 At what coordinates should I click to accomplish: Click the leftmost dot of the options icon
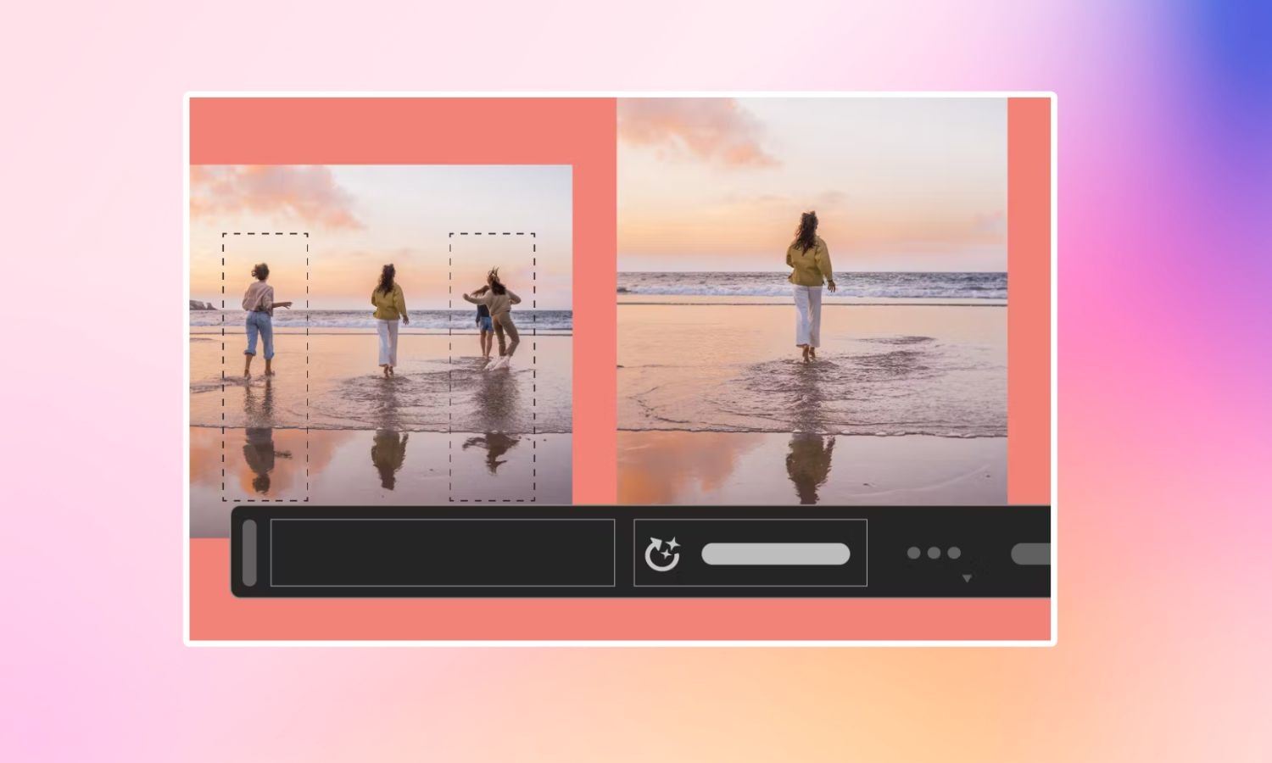[x=913, y=553]
